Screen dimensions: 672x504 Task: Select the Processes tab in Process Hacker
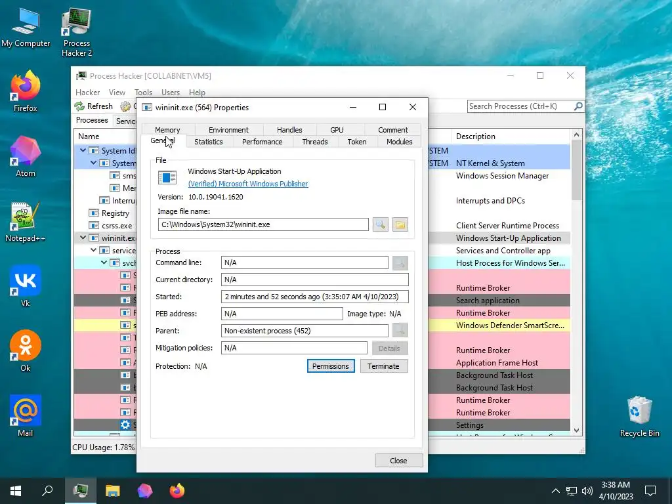92,121
